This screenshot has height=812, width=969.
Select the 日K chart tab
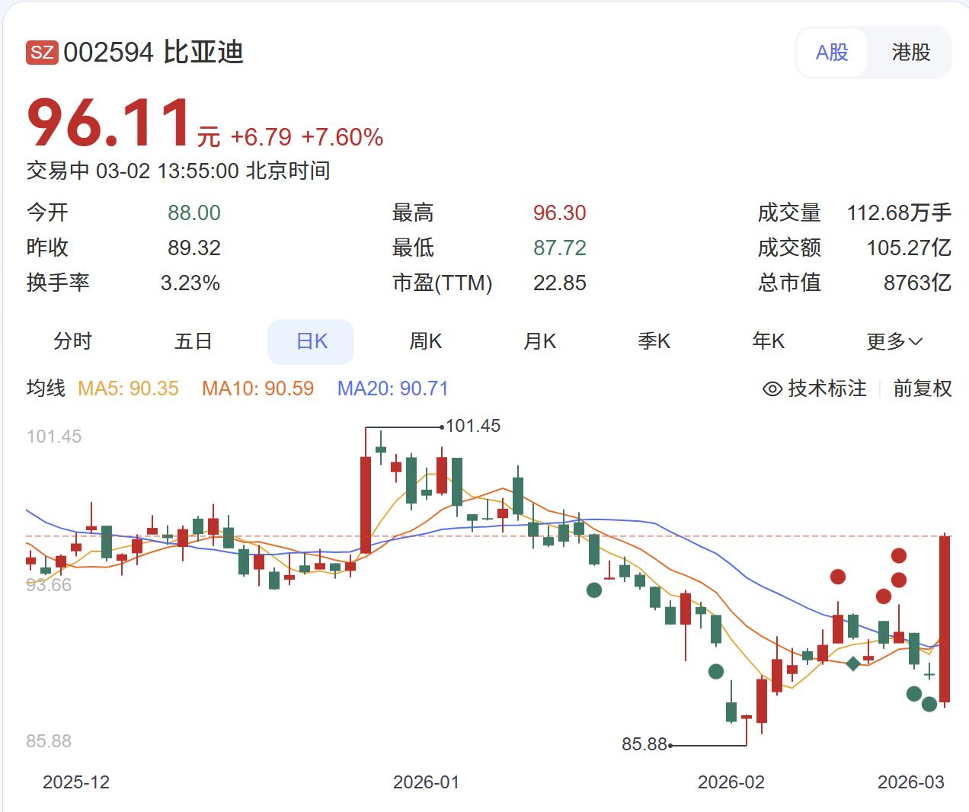[311, 341]
